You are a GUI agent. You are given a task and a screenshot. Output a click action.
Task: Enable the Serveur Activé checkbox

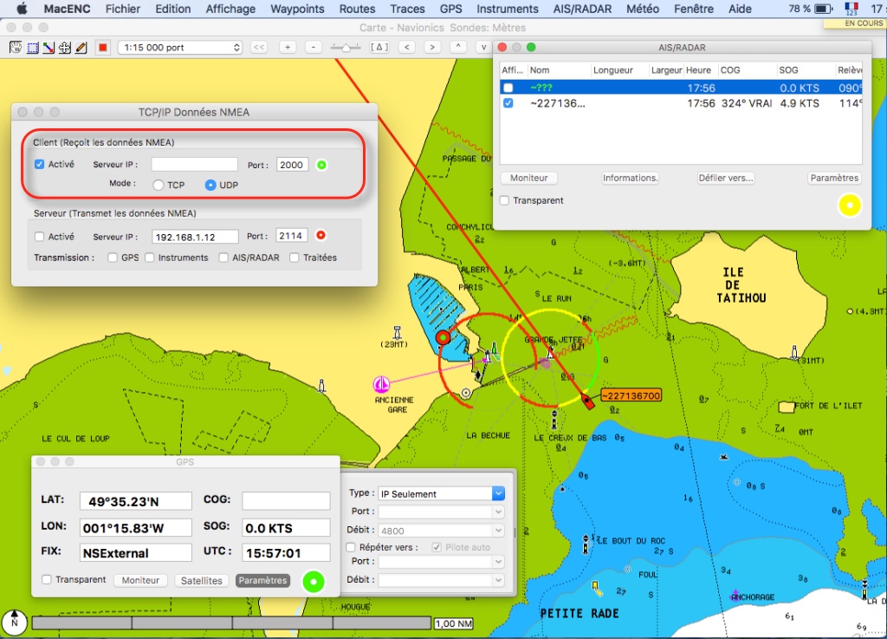40,237
